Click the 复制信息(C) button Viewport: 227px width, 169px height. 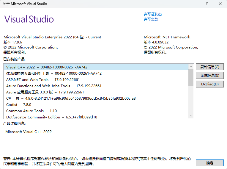tap(210, 67)
